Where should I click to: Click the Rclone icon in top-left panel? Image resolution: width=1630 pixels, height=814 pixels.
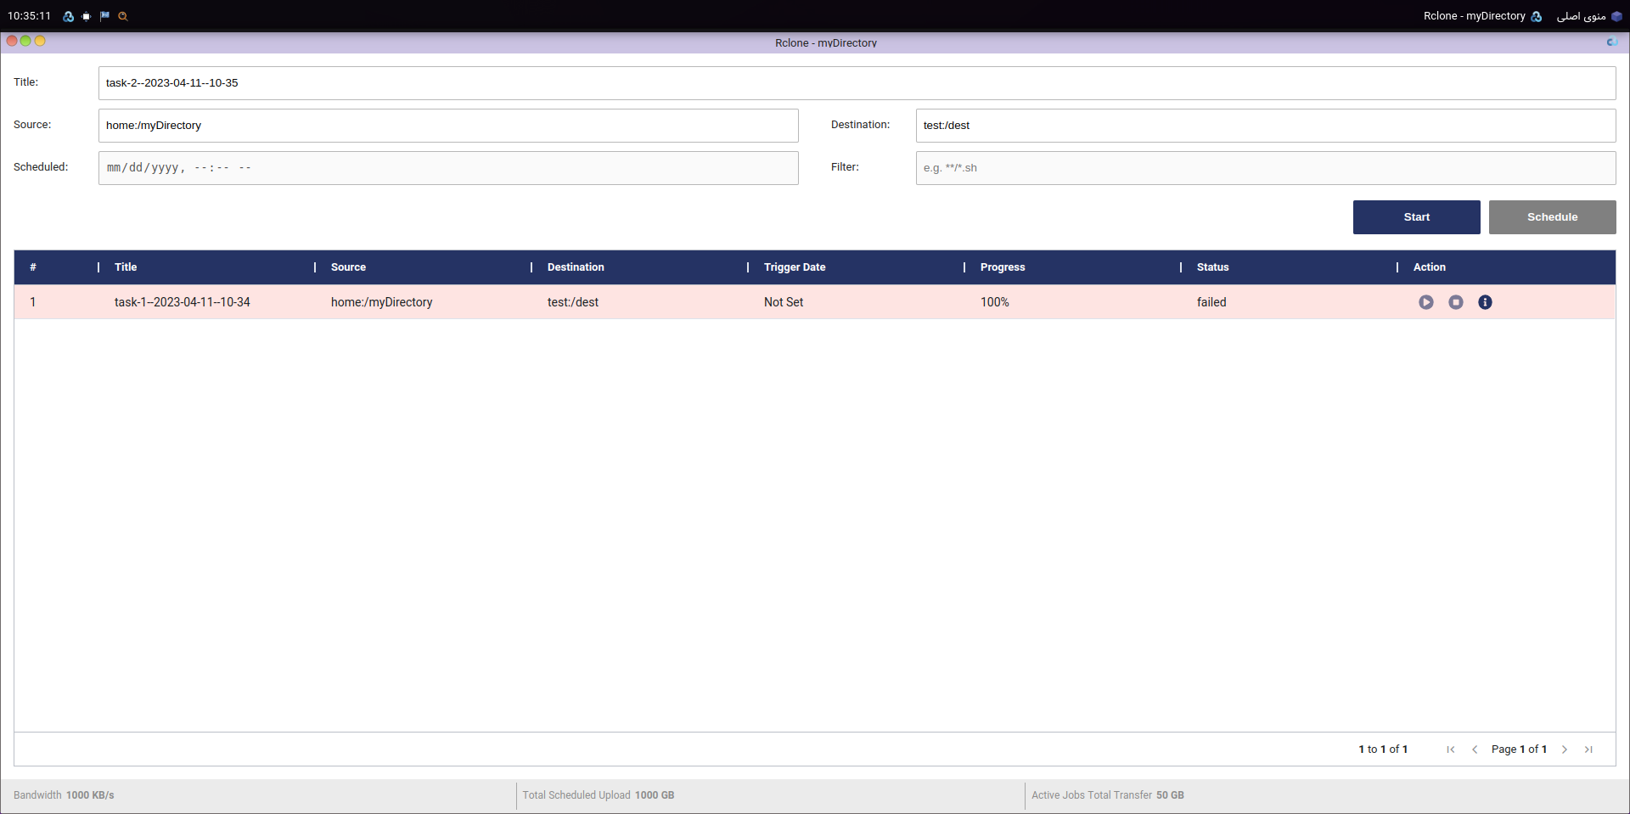(69, 16)
